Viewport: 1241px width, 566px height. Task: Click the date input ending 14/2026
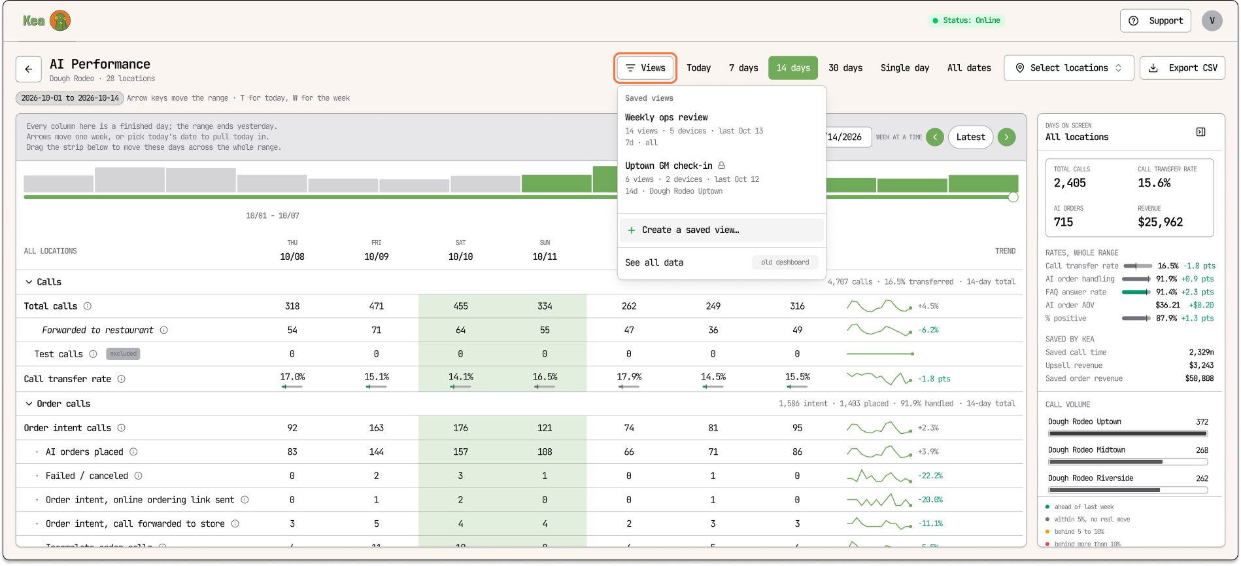coord(848,137)
